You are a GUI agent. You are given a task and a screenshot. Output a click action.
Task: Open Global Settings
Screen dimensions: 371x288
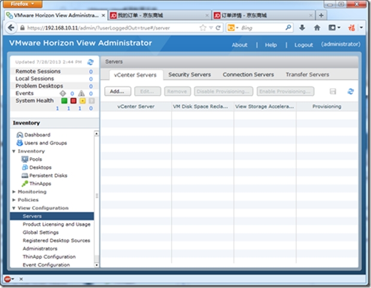(41, 232)
